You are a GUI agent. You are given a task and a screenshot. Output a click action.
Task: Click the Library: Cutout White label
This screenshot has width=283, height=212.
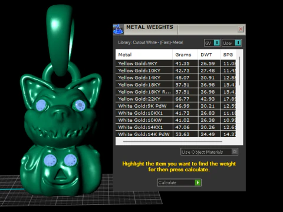point(150,42)
